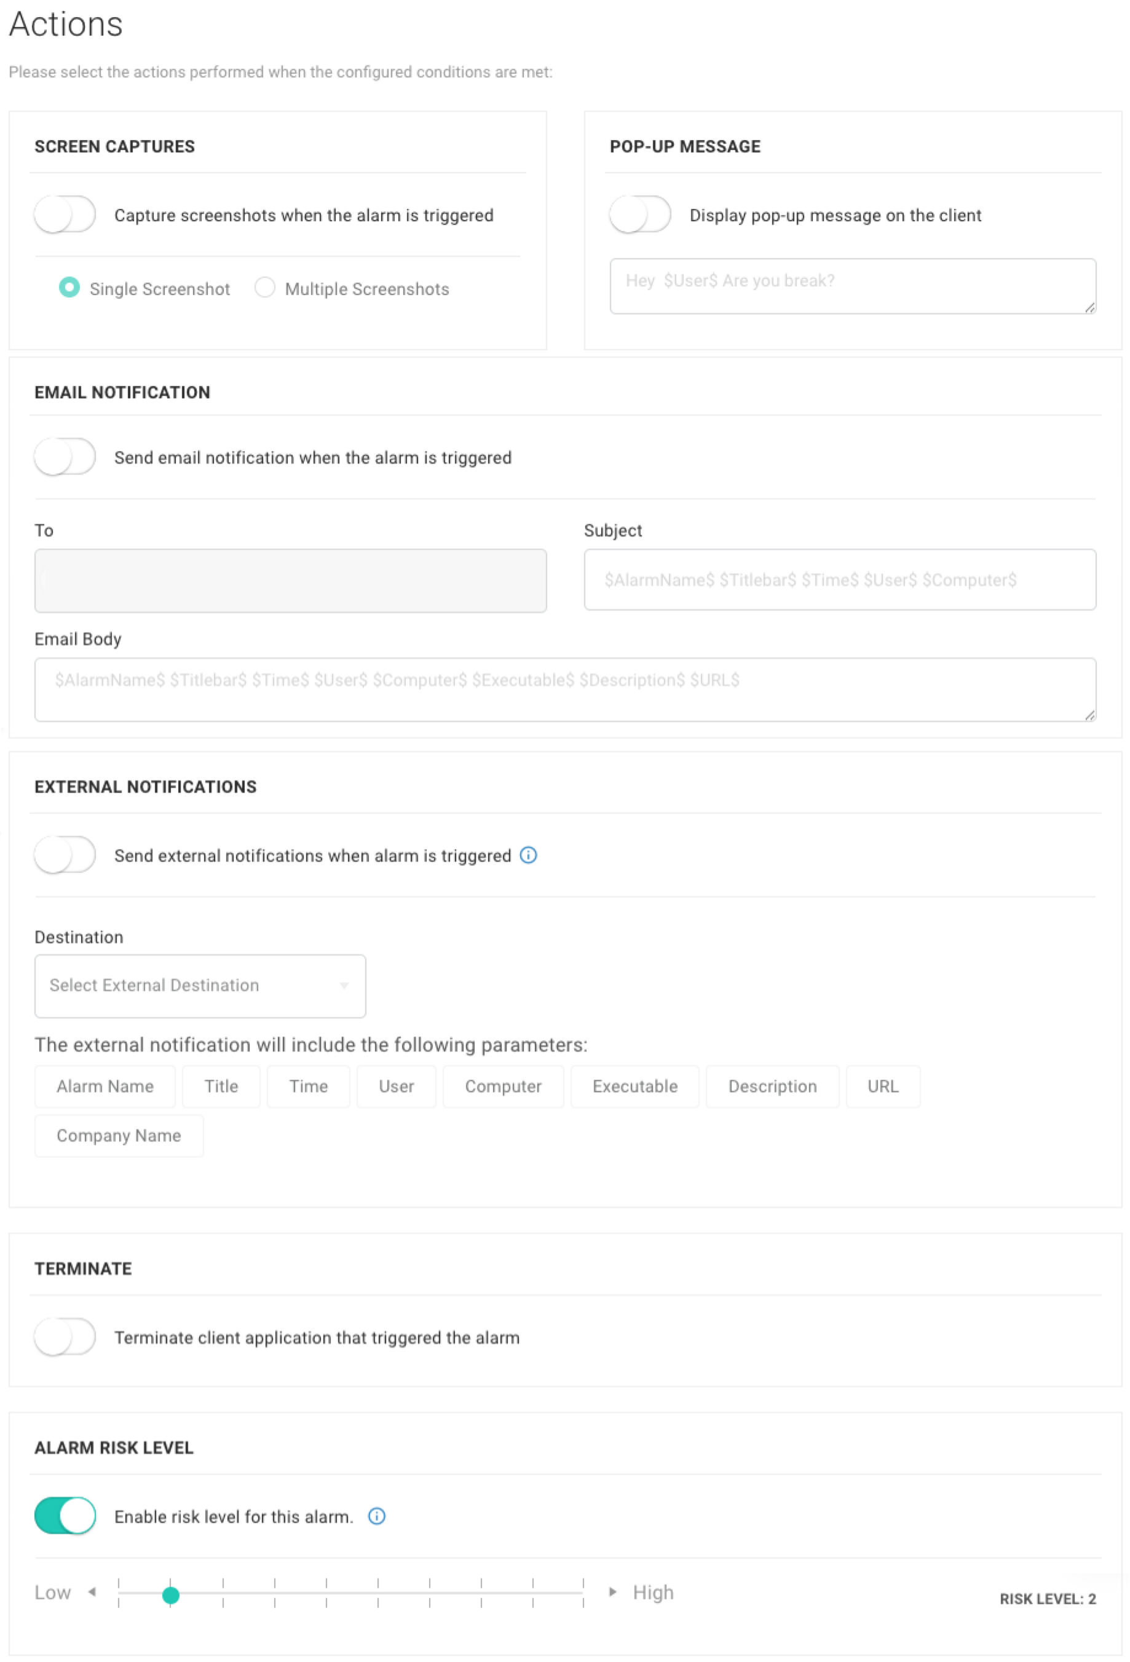Disable risk level for this alarm
This screenshot has width=1130, height=1662.
click(65, 1515)
